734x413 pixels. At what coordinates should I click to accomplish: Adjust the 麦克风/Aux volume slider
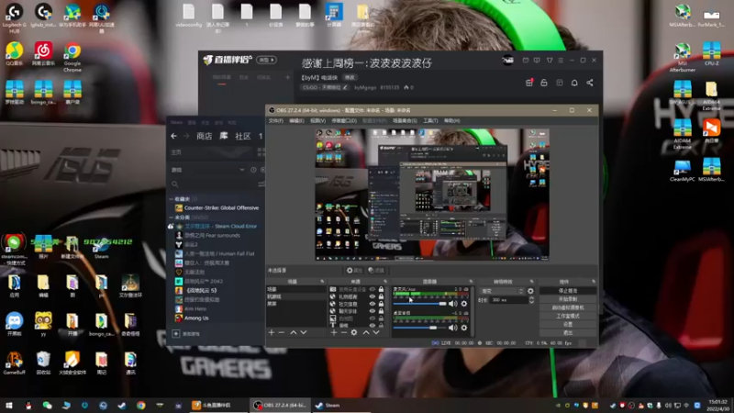click(x=420, y=304)
